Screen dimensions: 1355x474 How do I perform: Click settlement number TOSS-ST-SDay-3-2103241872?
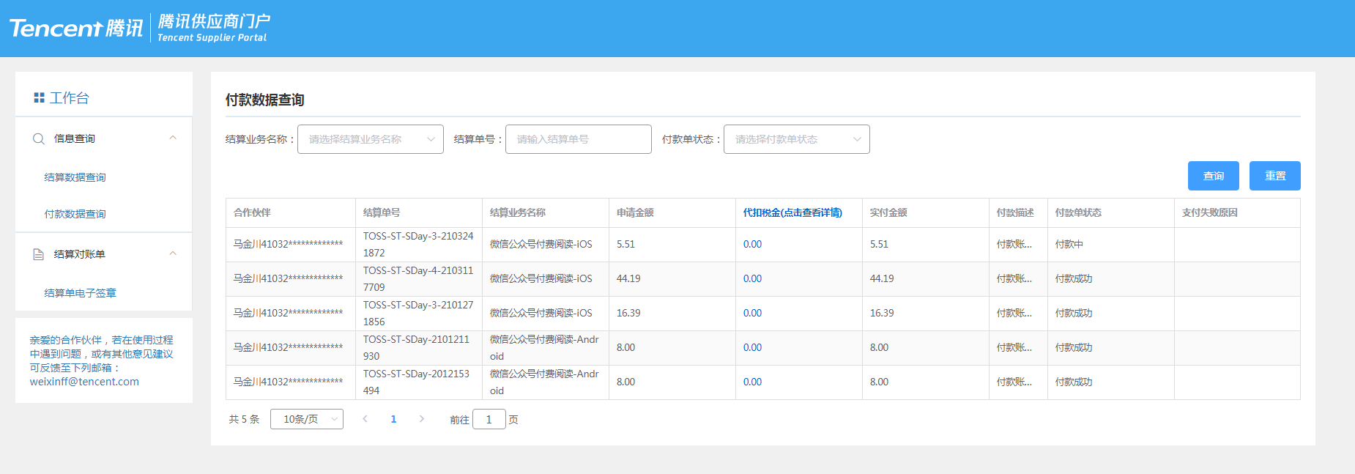click(x=418, y=244)
